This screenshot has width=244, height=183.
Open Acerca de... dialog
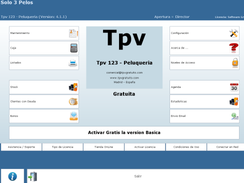pyautogui.click(x=204, y=48)
